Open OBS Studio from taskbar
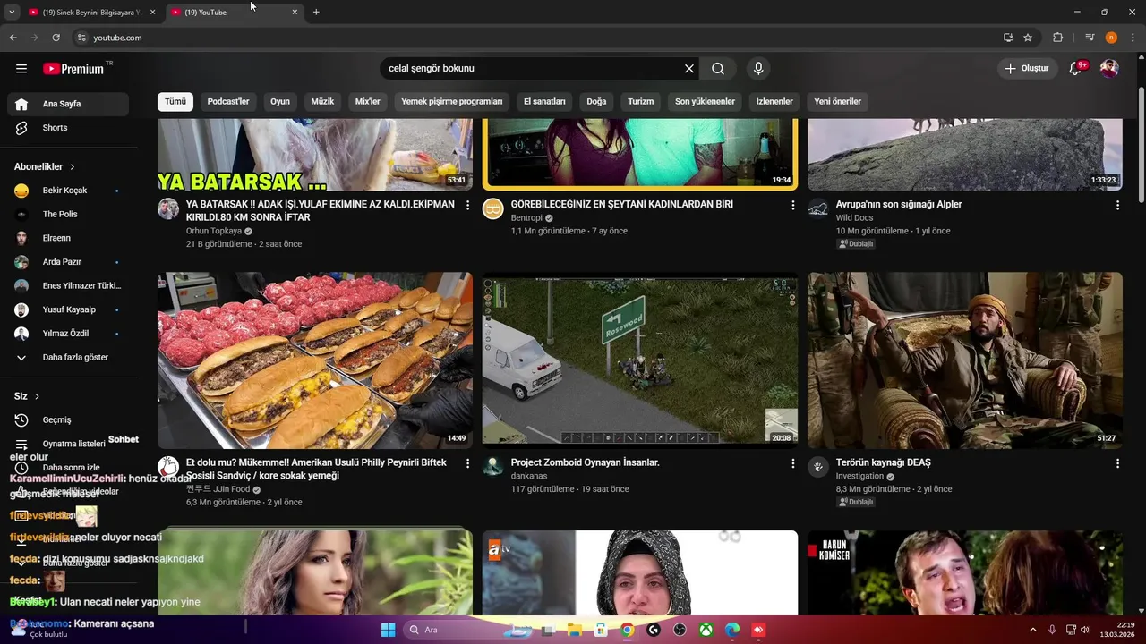The width and height of the screenshot is (1146, 644). click(680, 630)
